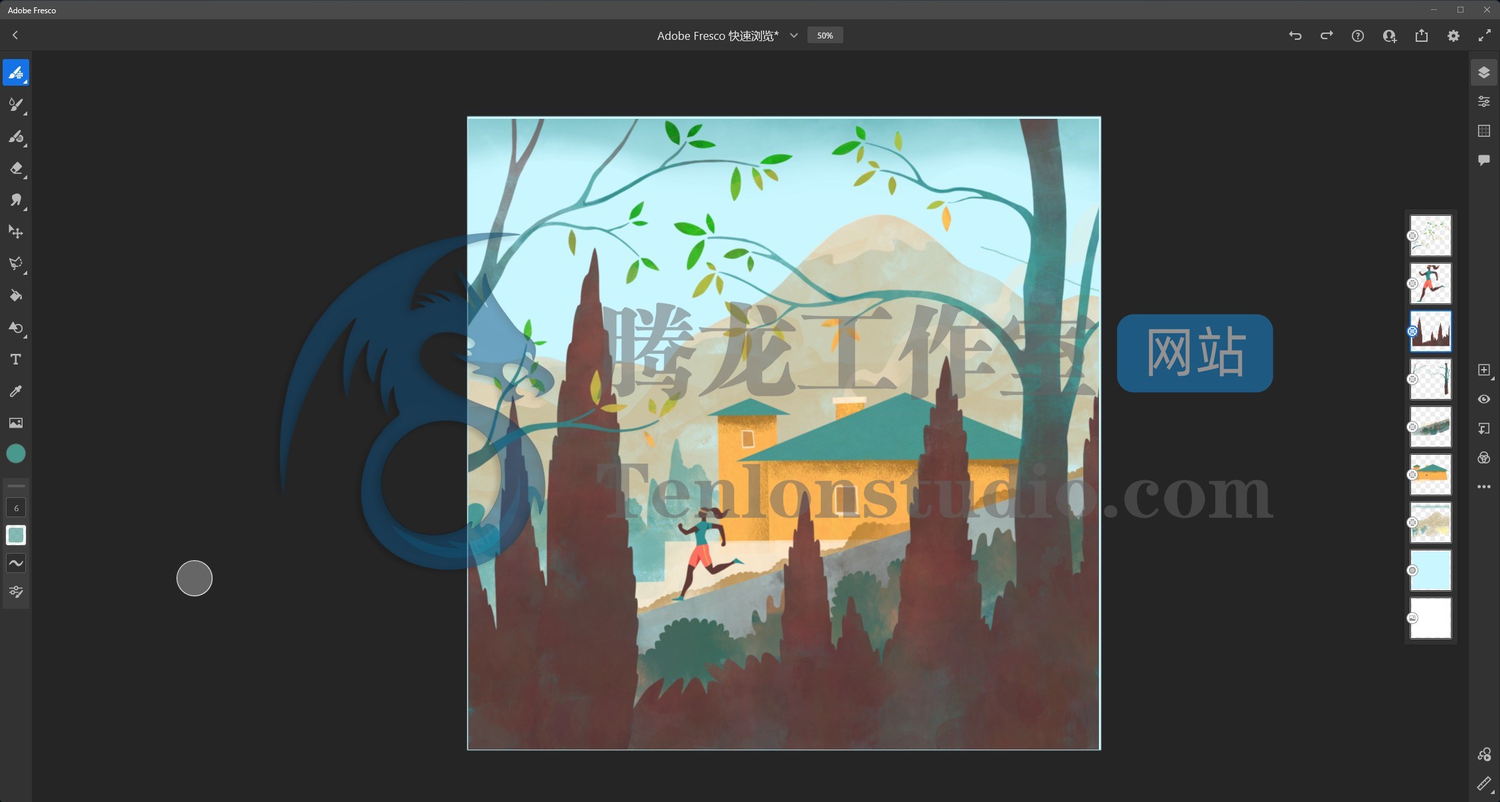Toggle layer type icon beside mountains layer
Screen dimensions: 1500x802
pyautogui.click(x=1412, y=522)
